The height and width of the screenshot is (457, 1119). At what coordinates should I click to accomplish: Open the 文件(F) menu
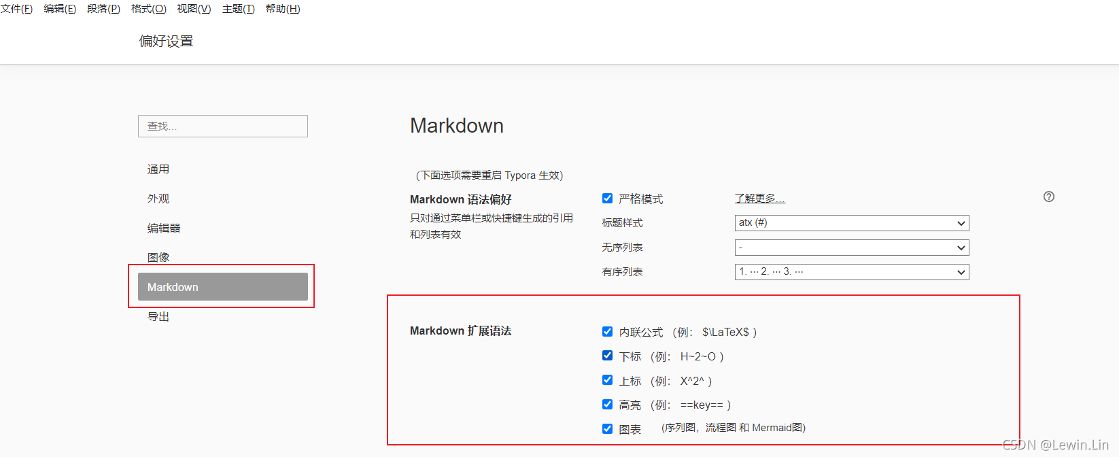pyautogui.click(x=16, y=9)
